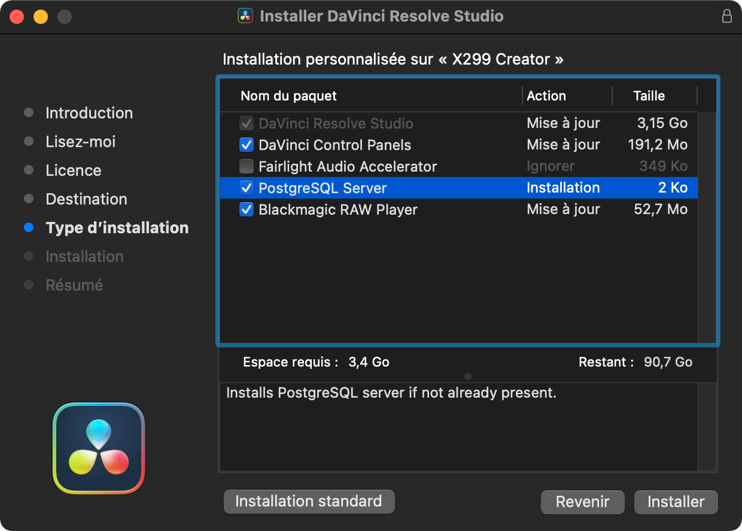Click the DaVinci icon beside window title
Viewport: 742px width, 531px height.
click(x=245, y=16)
